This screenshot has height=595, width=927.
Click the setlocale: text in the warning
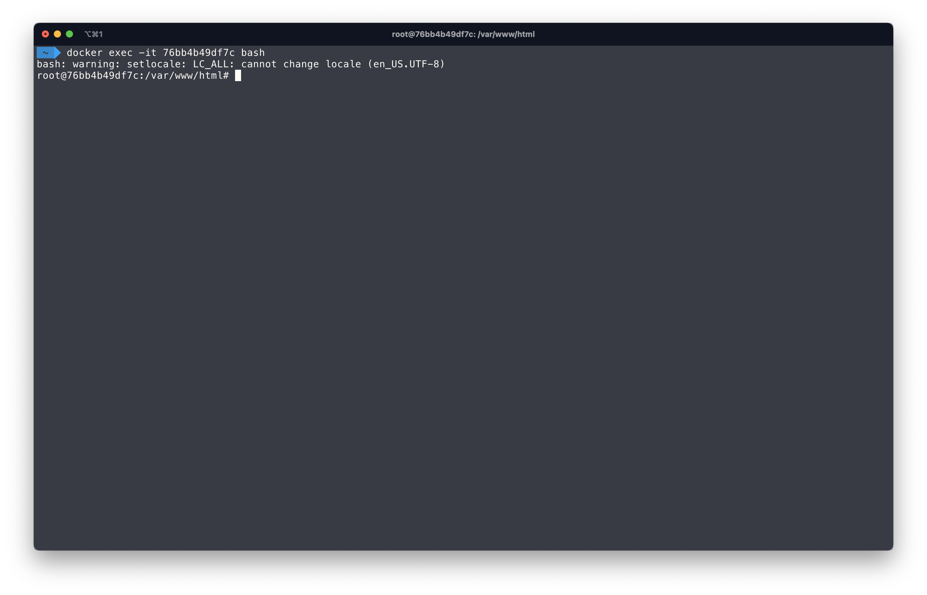click(157, 64)
